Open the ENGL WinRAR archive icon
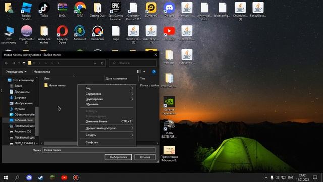 tap(62, 10)
